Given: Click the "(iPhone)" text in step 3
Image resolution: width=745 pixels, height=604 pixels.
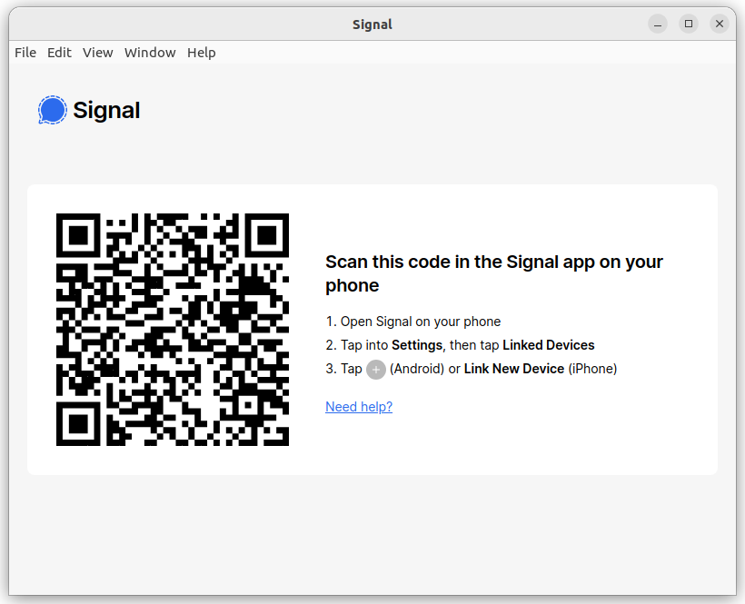Looking at the screenshot, I should [592, 369].
